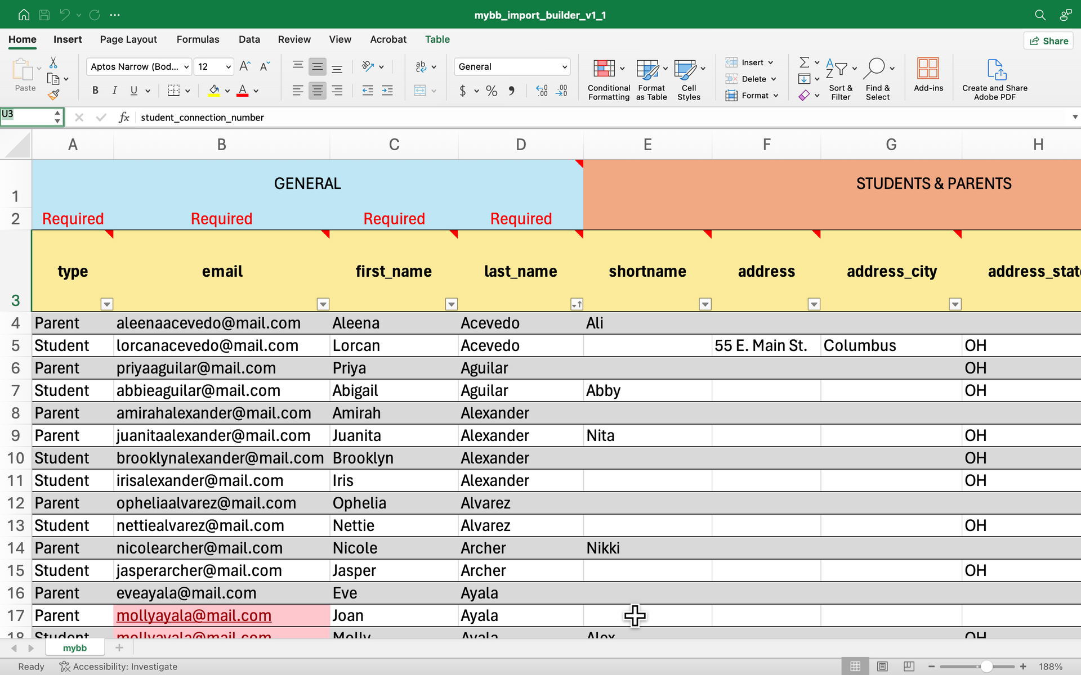1081x675 pixels.
Task: Click the Name Box showing U3
Action: point(32,116)
